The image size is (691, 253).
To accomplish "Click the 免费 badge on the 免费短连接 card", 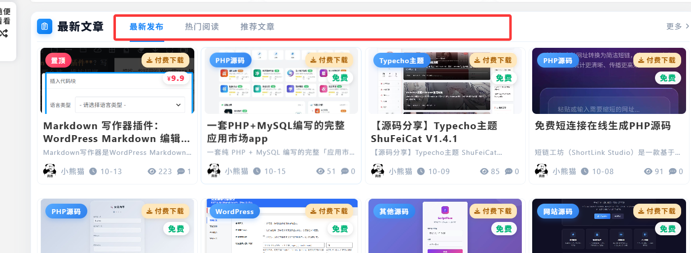I will click(667, 78).
